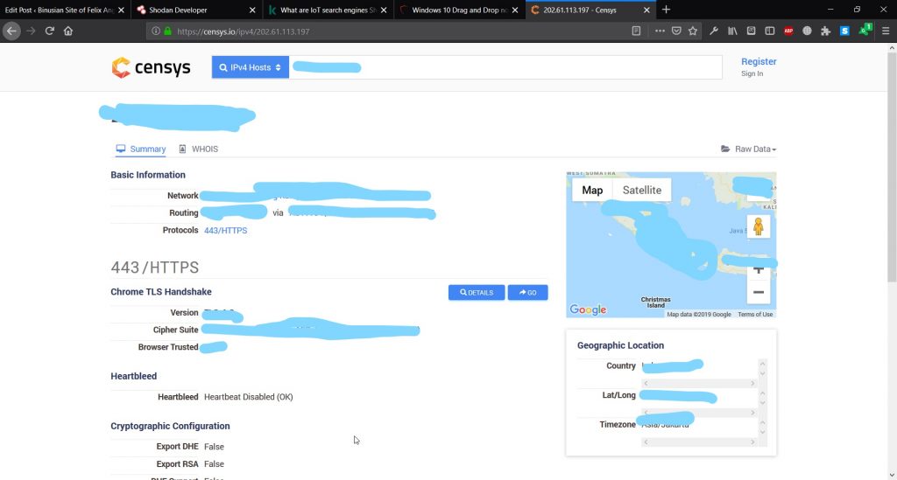This screenshot has height=480, width=897.
Task: Open the Raw Data dropdown
Action: tap(749, 150)
